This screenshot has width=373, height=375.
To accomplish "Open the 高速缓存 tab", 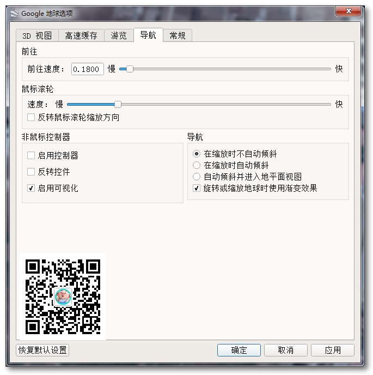I will [x=81, y=35].
